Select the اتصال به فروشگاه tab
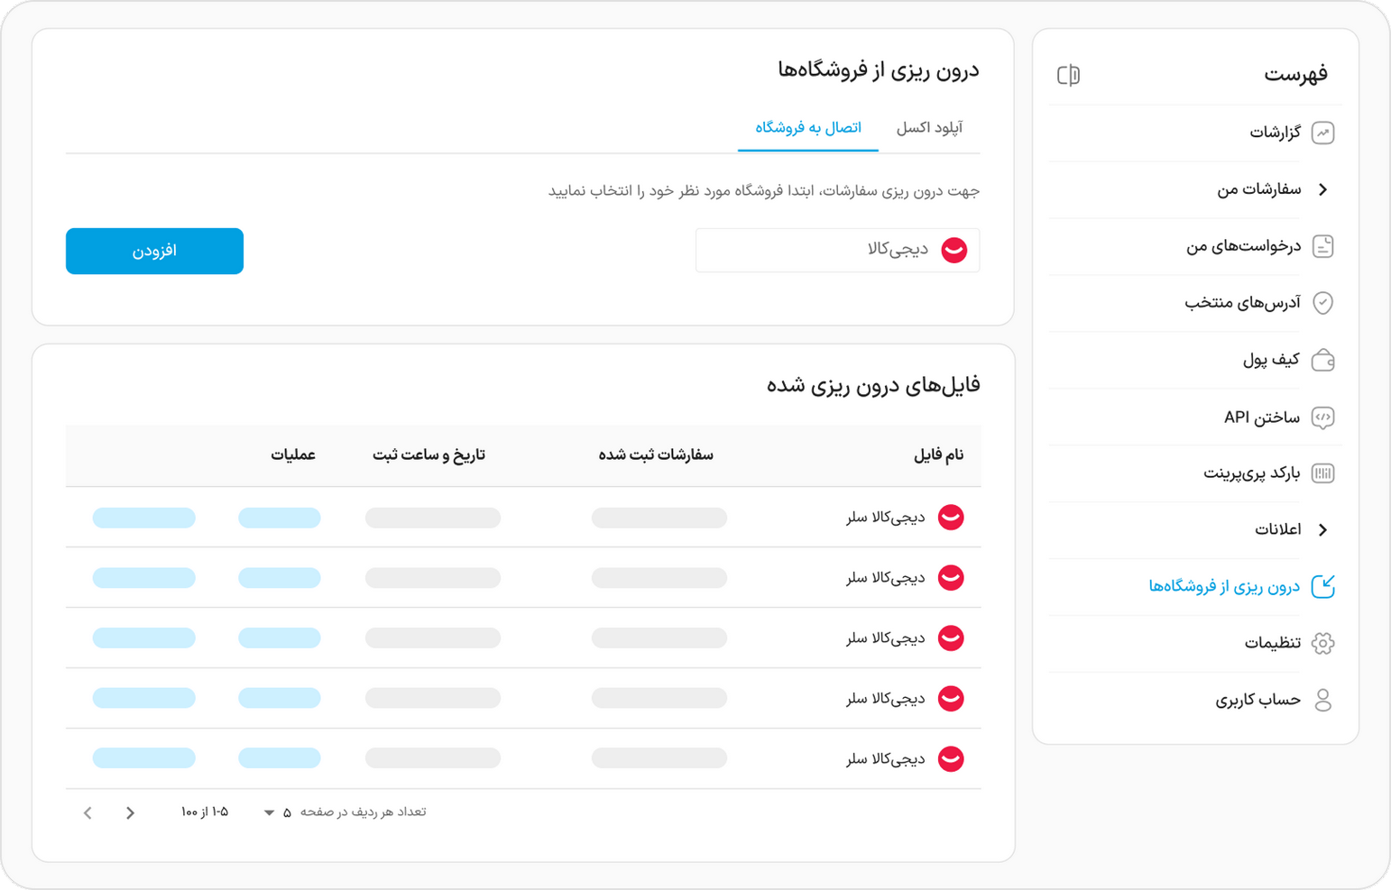 pos(808,127)
